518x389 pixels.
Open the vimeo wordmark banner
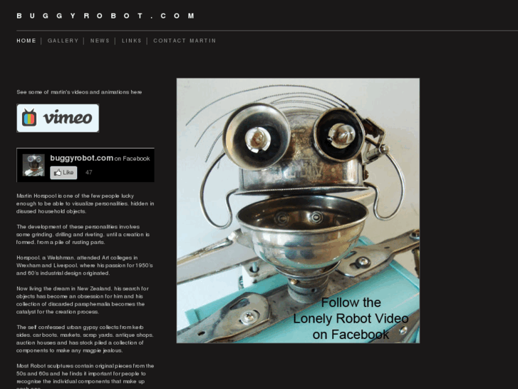click(x=58, y=118)
